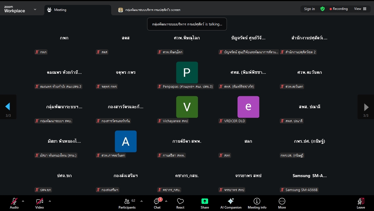Expand audio settings arrow next to Audio
The image size is (374, 211).
[x=23, y=201]
